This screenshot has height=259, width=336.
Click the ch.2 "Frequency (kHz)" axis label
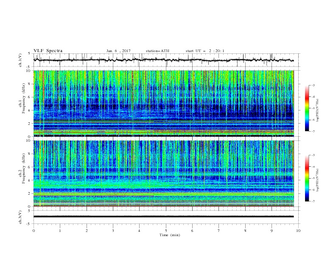24,168
